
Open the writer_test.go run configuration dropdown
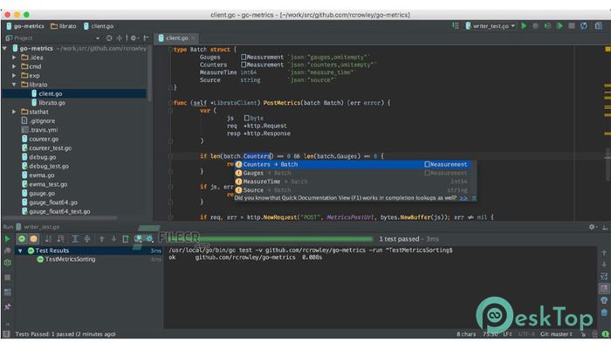(491, 26)
